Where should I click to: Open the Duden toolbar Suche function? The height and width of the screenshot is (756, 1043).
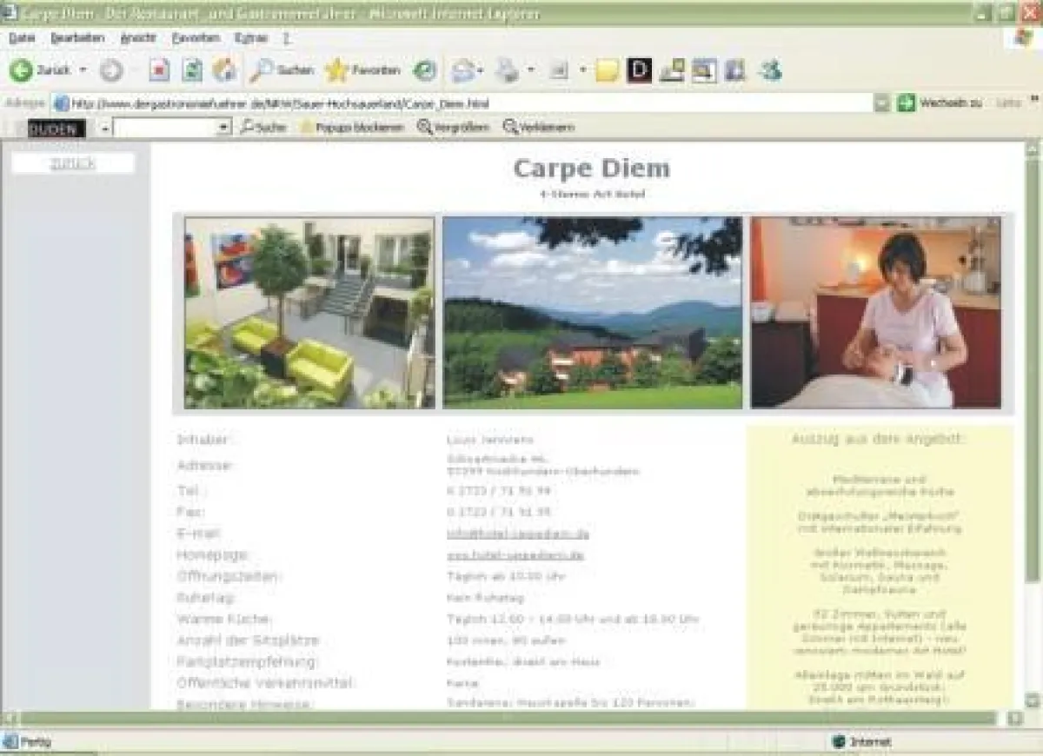(263, 126)
